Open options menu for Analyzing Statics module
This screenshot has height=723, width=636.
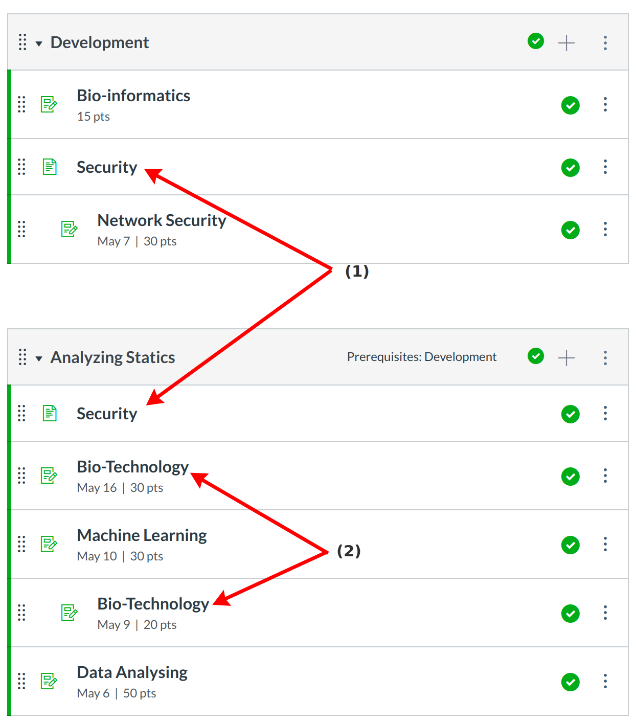pos(605,357)
